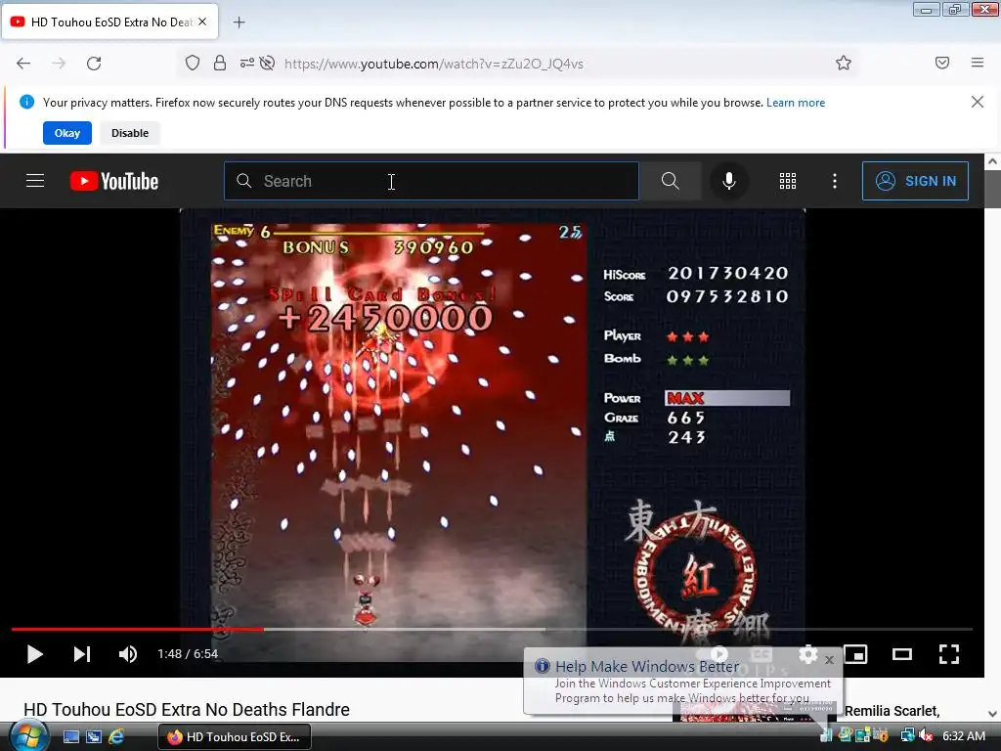1001x751 pixels.
Task: Go to YouTube home via the logo
Action: click(x=114, y=181)
